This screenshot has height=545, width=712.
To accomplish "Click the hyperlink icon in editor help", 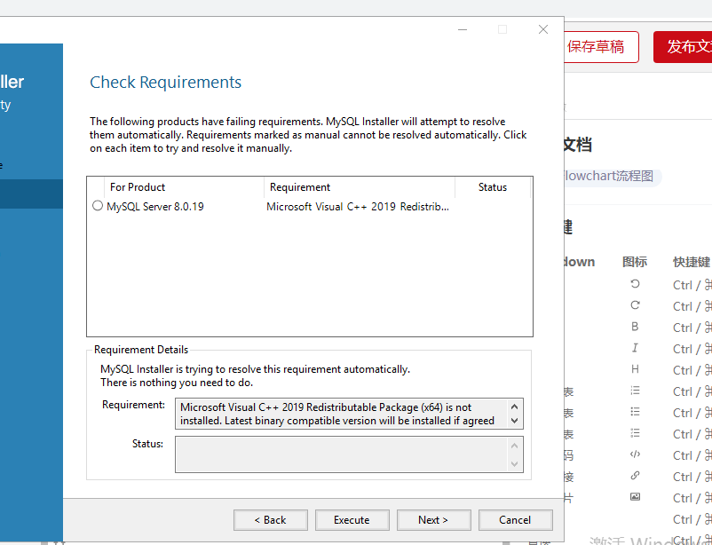I will (x=635, y=476).
